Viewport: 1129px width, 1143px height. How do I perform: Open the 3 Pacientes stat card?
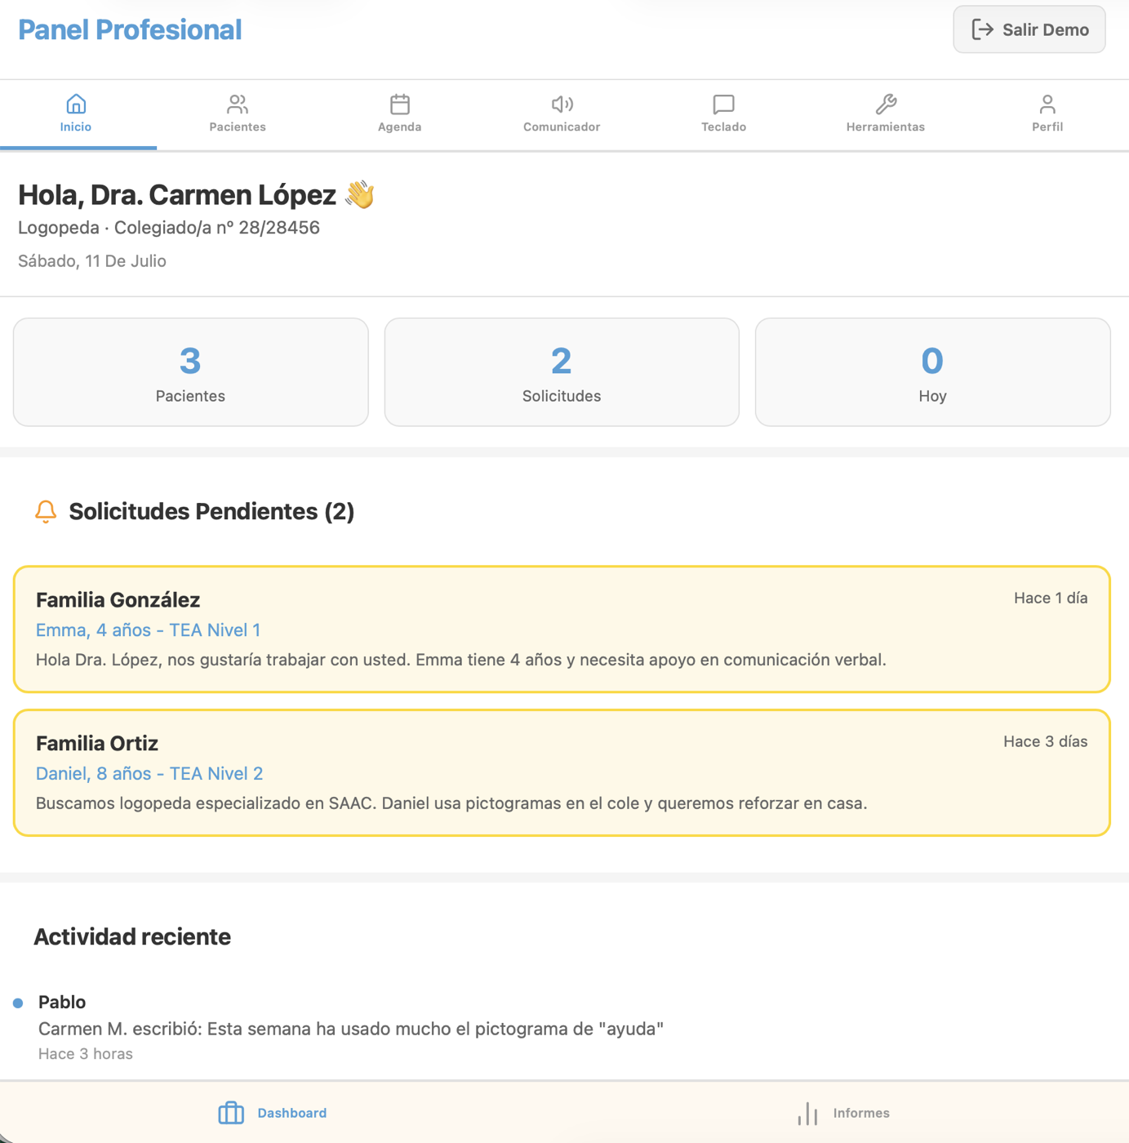(x=191, y=372)
